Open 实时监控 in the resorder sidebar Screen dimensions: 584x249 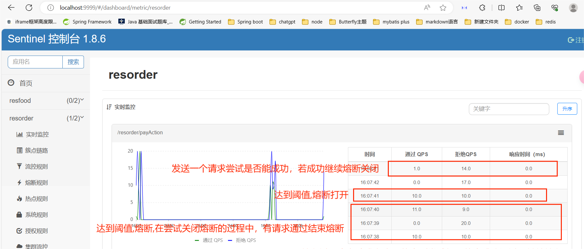click(x=37, y=135)
